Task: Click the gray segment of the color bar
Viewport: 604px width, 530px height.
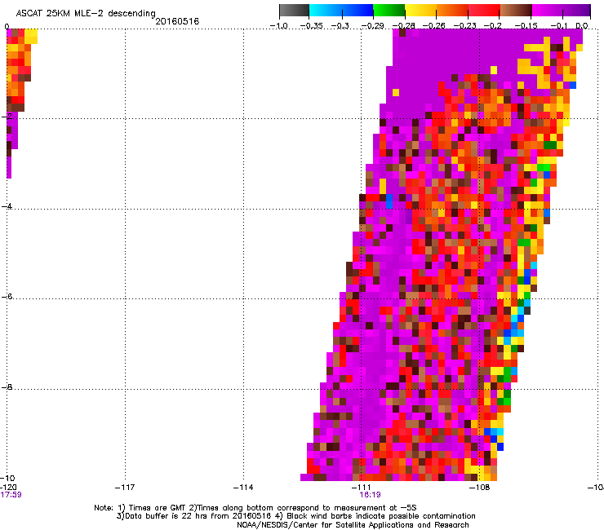Action: tap(294, 10)
